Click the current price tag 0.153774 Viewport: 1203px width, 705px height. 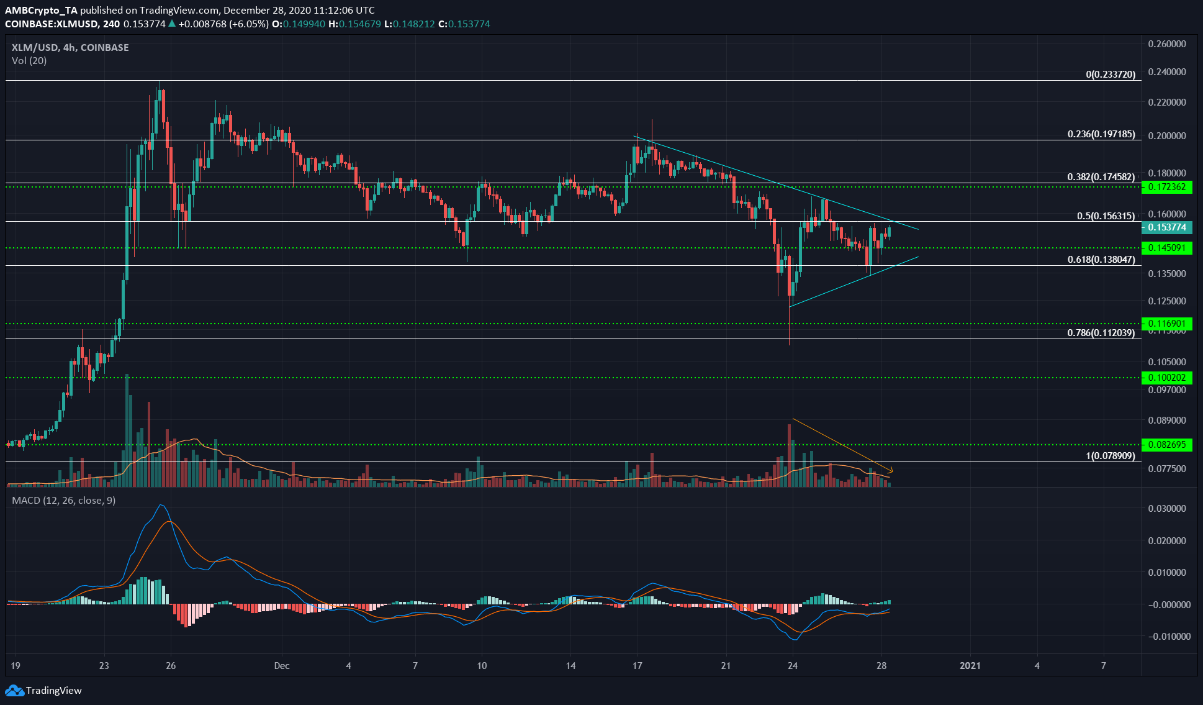point(1167,227)
